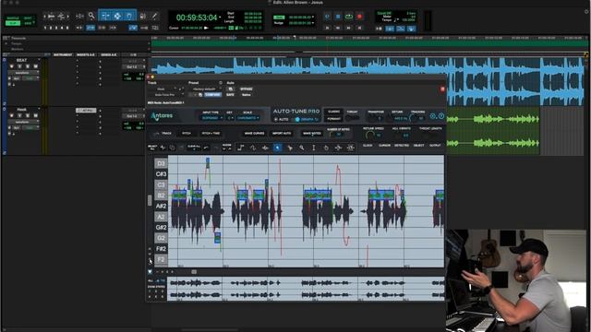591x332 pixels.
Task: Select the Trim tool in Pro Tools toolbar
Action: tap(105, 16)
